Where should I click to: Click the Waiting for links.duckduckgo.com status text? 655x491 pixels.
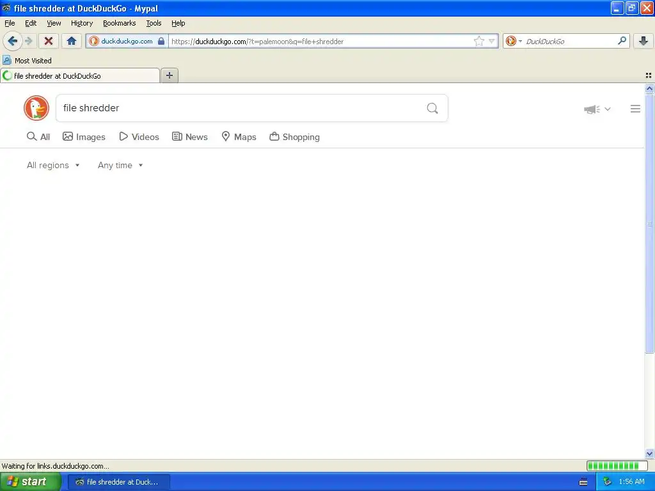tap(56, 466)
